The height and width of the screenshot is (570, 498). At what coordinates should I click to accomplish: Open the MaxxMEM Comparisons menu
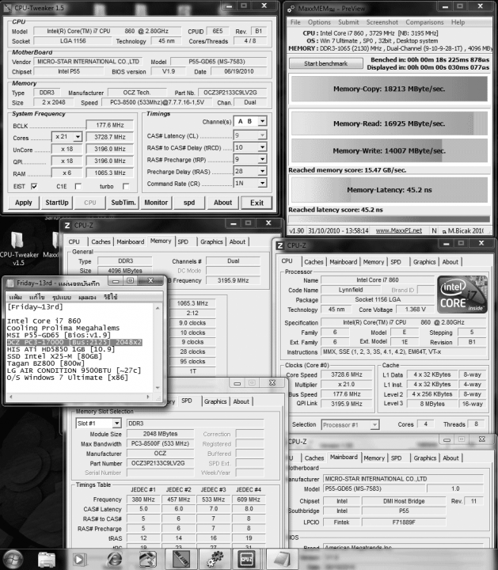tap(424, 22)
